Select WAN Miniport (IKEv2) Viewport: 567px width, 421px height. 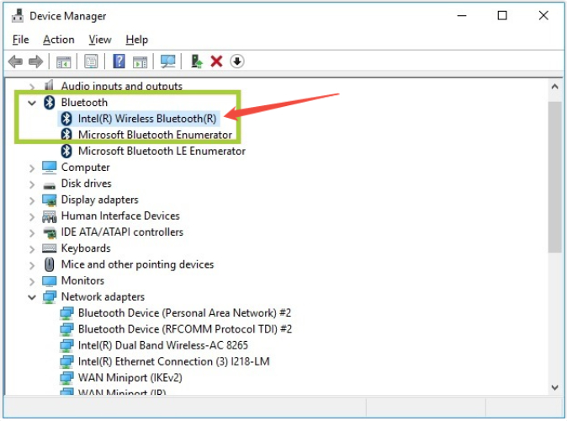(130, 377)
